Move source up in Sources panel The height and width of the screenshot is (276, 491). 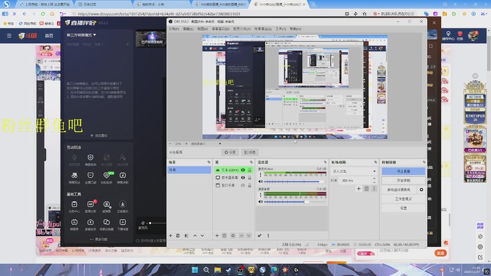tap(241, 236)
